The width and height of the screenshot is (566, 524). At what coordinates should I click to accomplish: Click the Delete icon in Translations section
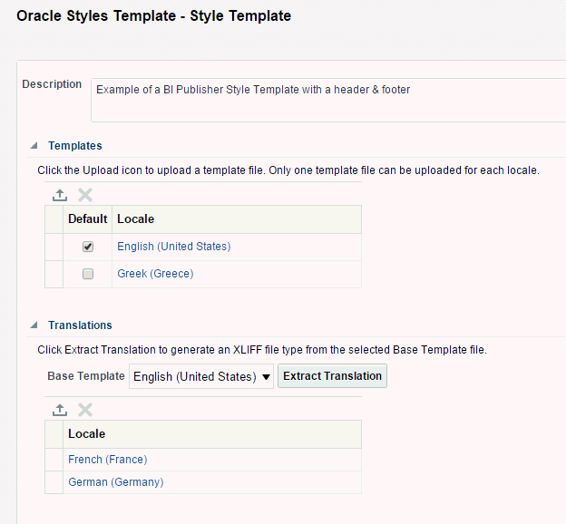(x=85, y=411)
